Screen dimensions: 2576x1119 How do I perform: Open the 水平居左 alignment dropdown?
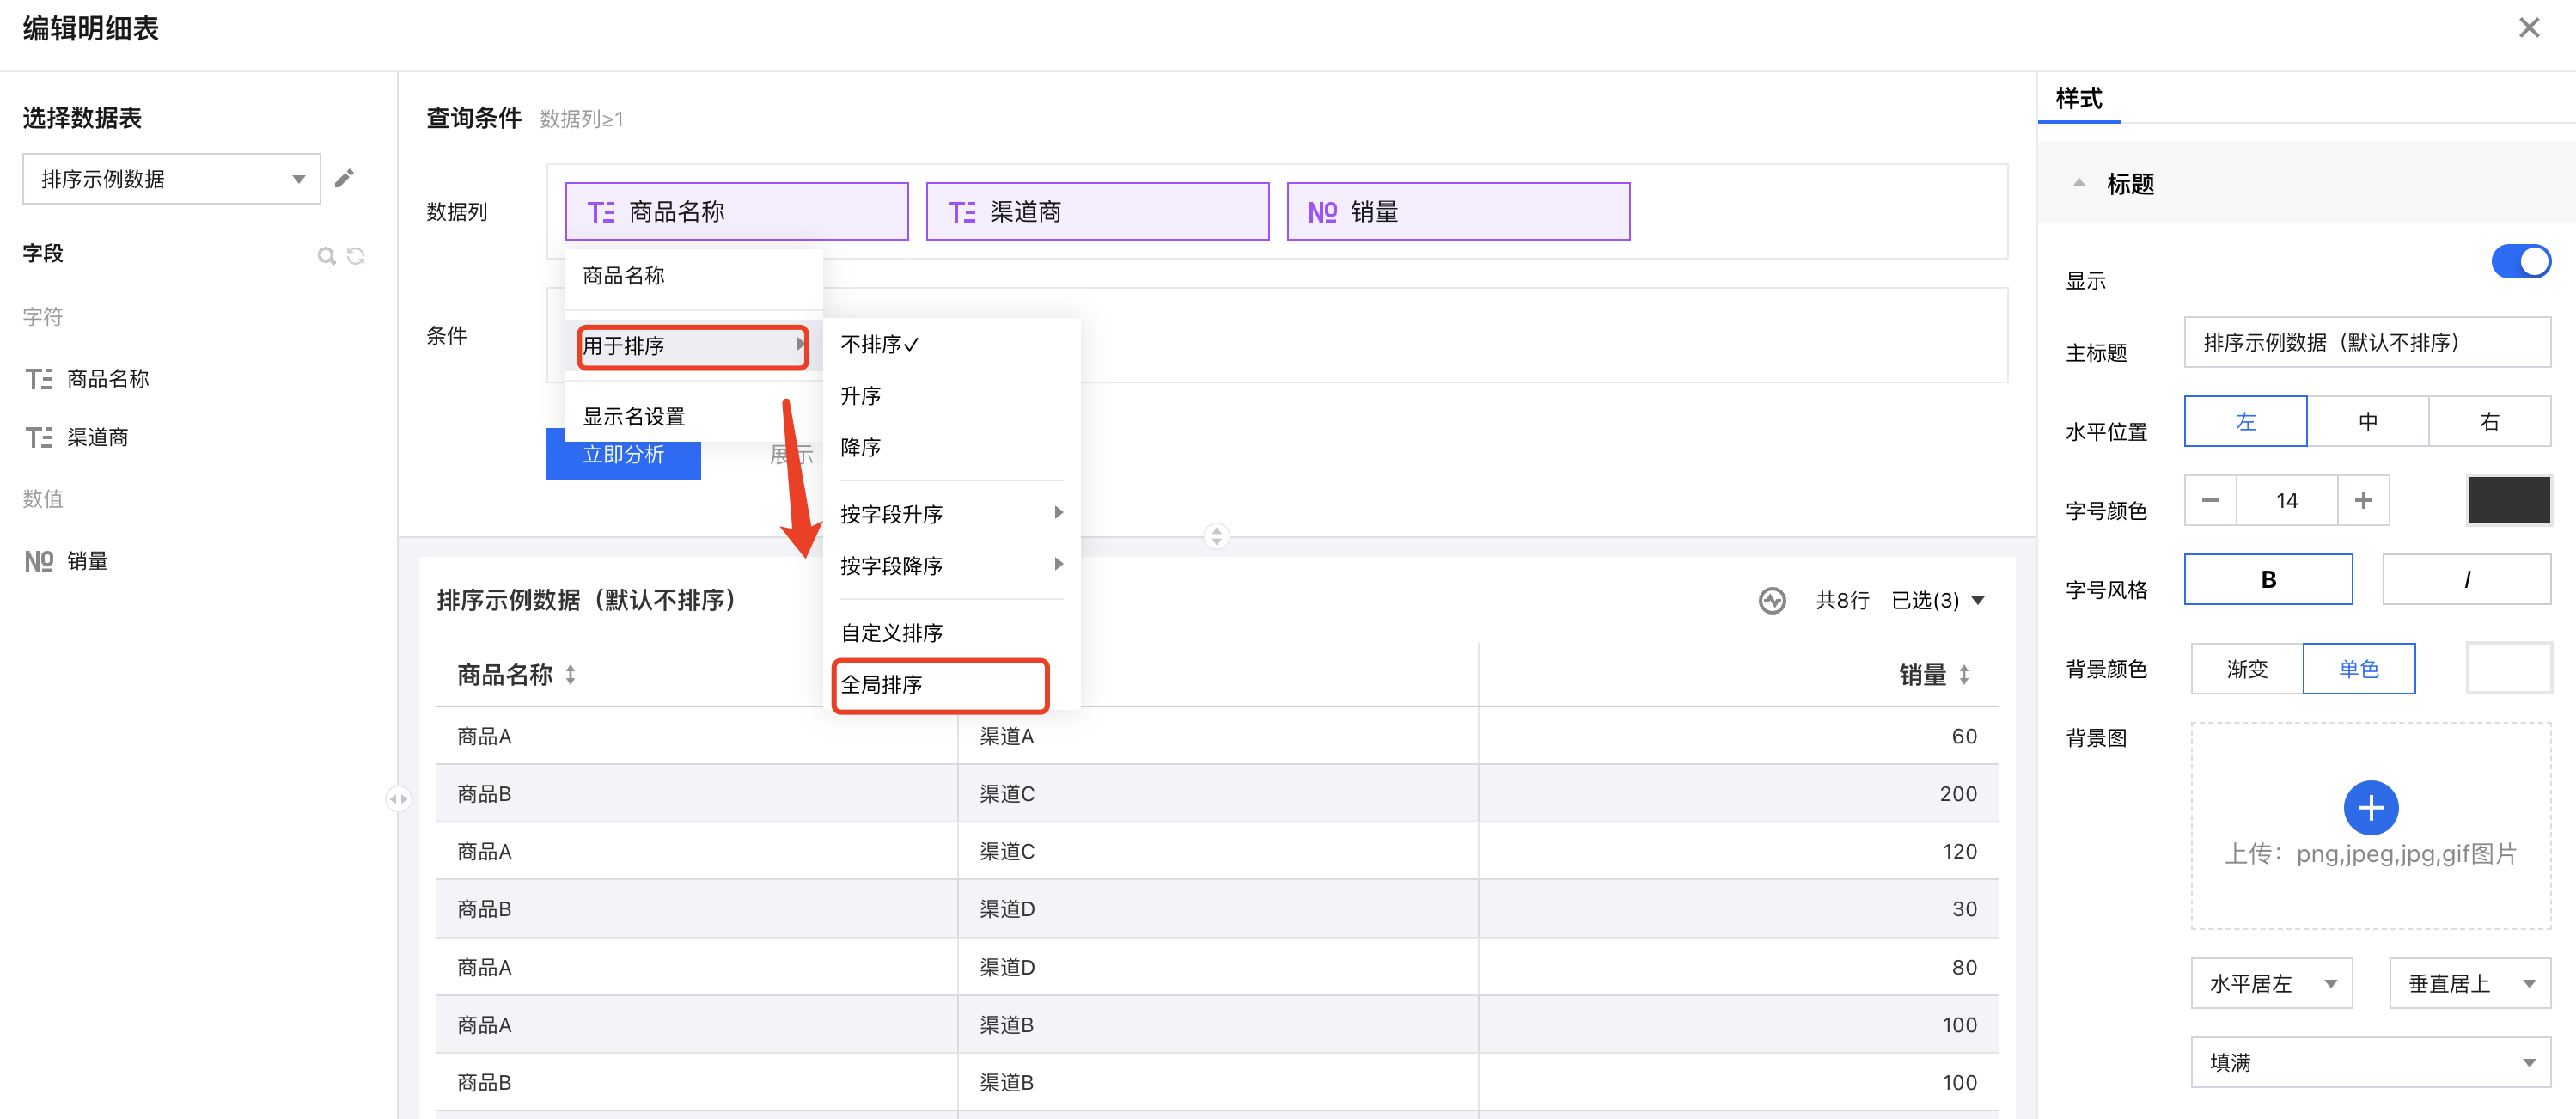(2271, 983)
